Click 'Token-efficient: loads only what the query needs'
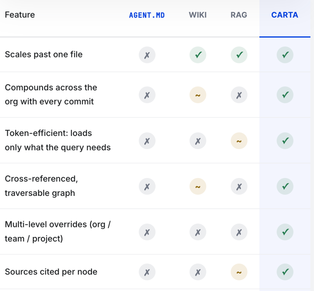314x291 pixels. click(x=58, y=140)
